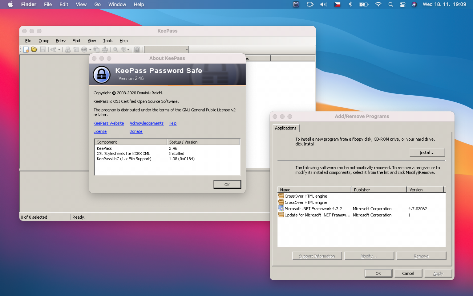Click the Wi-Fi icon in menu bar

point(378,4)
